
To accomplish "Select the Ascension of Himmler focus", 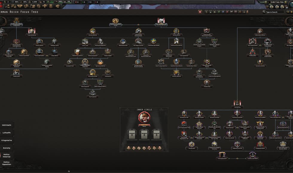I will tap(237, 115).
